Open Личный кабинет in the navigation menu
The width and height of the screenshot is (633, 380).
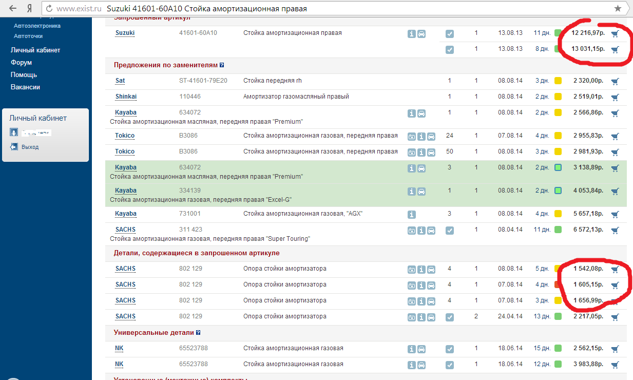(35, 50)
